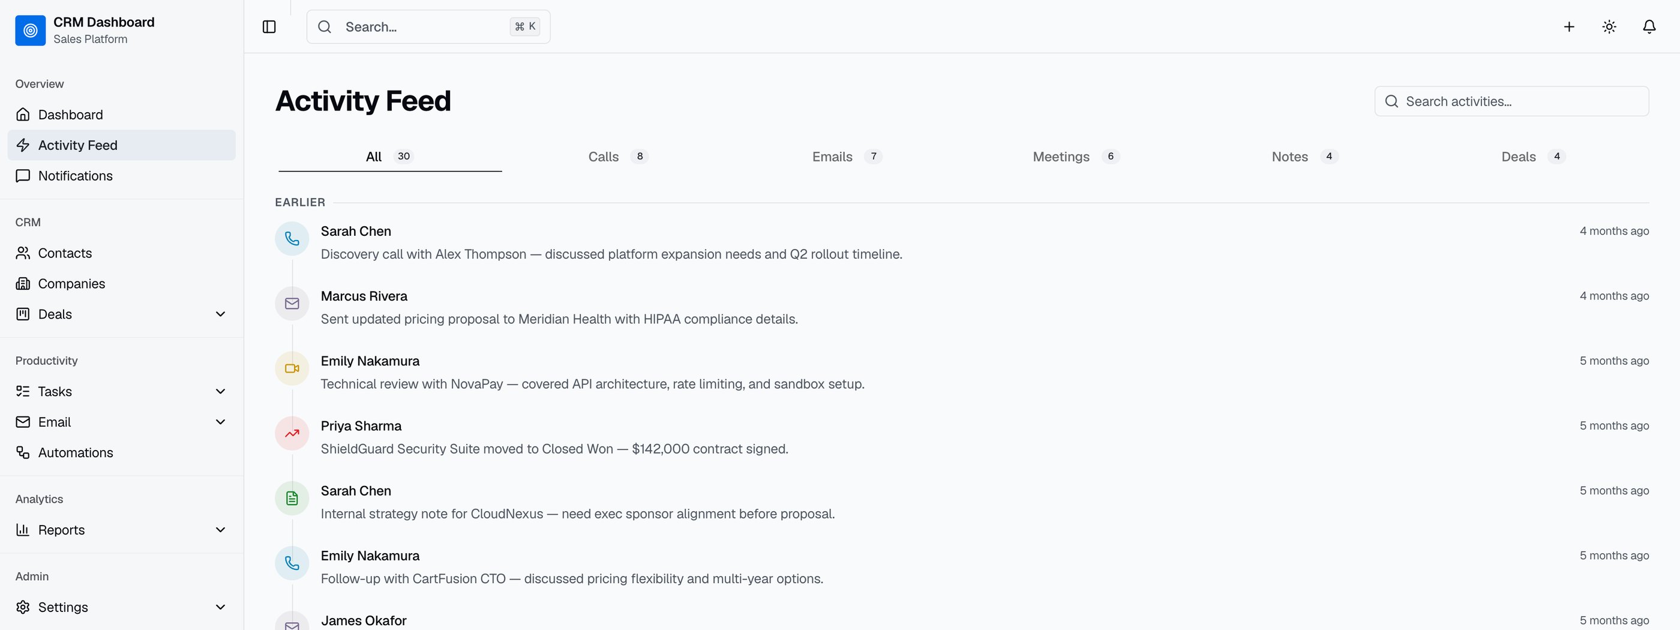Open Contacts page

click(x=121, y=253)
